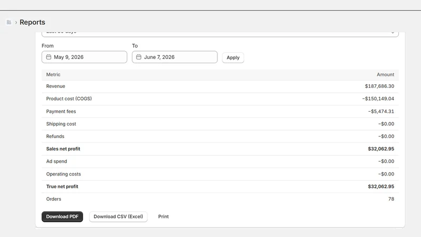
Task: Click the Metric column header
Action: pyautogui.click(x=53, y=75)
